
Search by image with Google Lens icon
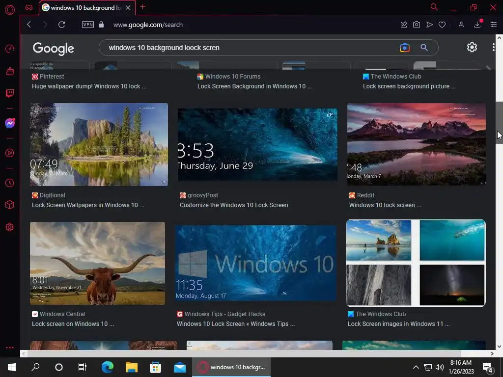(x=405, y=48)
